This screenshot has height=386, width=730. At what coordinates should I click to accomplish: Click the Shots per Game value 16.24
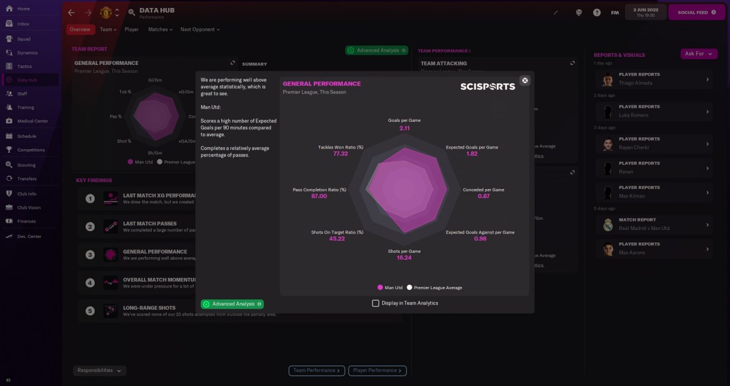click(404, 258)
